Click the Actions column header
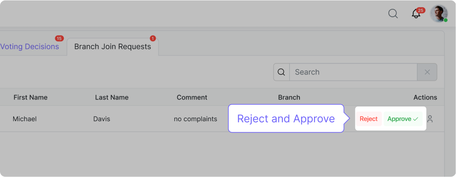 [x=425, y=97]
